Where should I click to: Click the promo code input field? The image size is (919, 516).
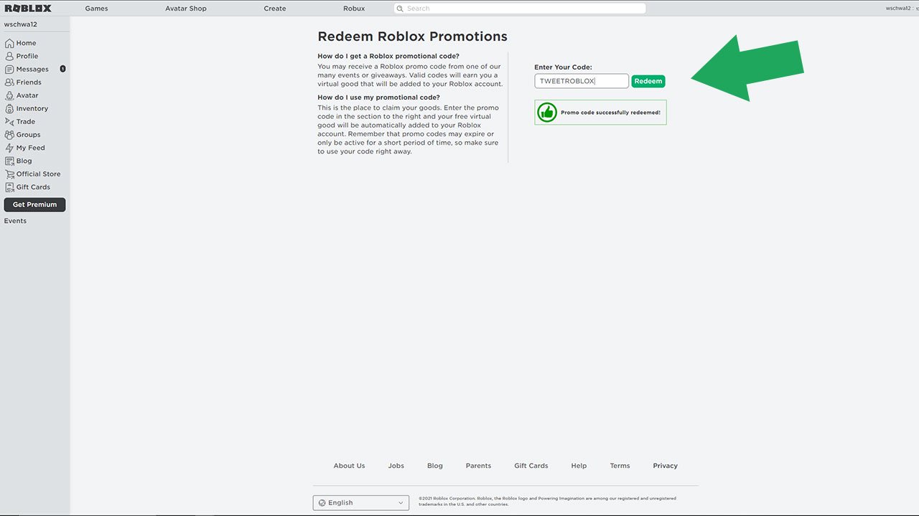[581, 81]
